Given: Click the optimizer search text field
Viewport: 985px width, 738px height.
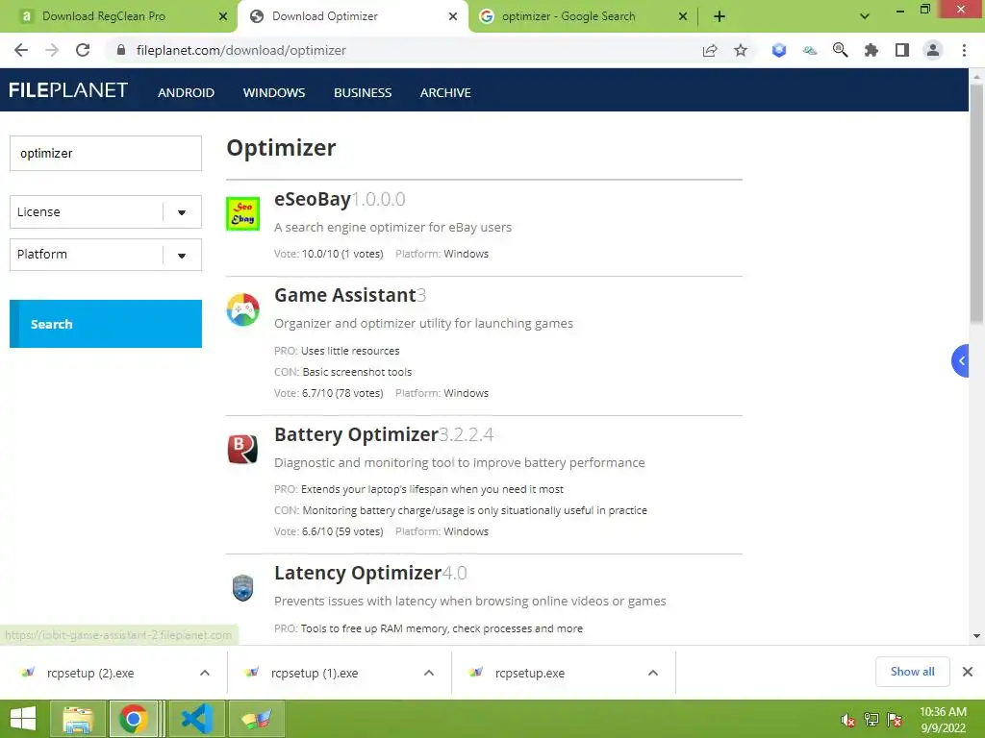Looking at the screenshot, I should [106, 153].
